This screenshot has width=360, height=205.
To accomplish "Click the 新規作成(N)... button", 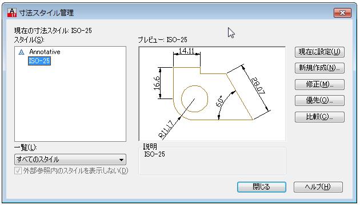I will click(x=319, y=68).
